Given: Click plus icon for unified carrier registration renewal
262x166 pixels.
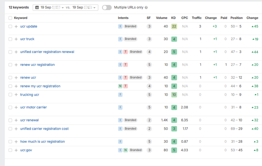Looking at the screenshot, I should point(16,52).
